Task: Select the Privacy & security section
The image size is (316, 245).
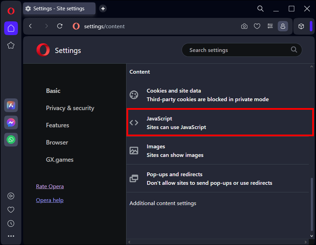Action: [x=70, y=108]
